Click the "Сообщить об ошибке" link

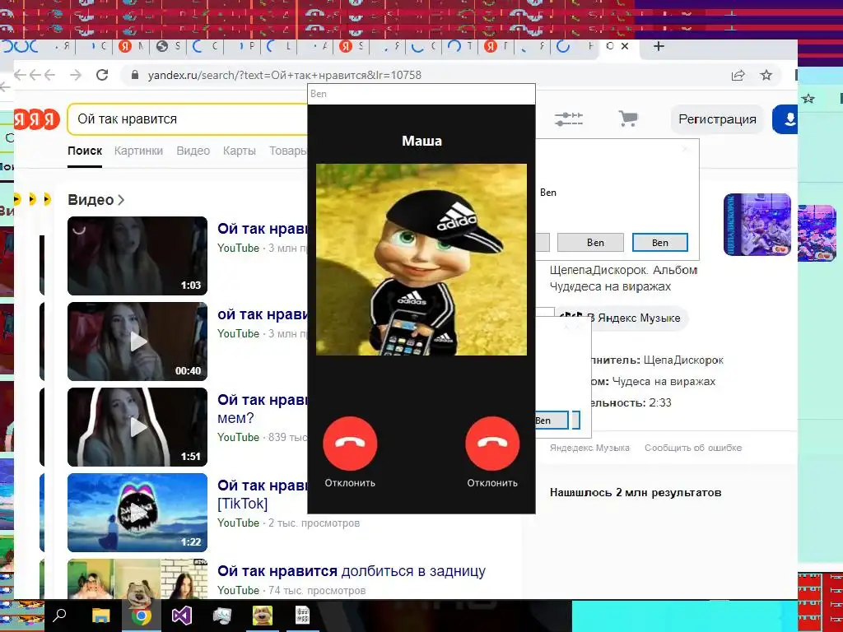point(693,448)
